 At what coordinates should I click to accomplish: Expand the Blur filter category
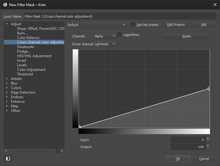7,83
